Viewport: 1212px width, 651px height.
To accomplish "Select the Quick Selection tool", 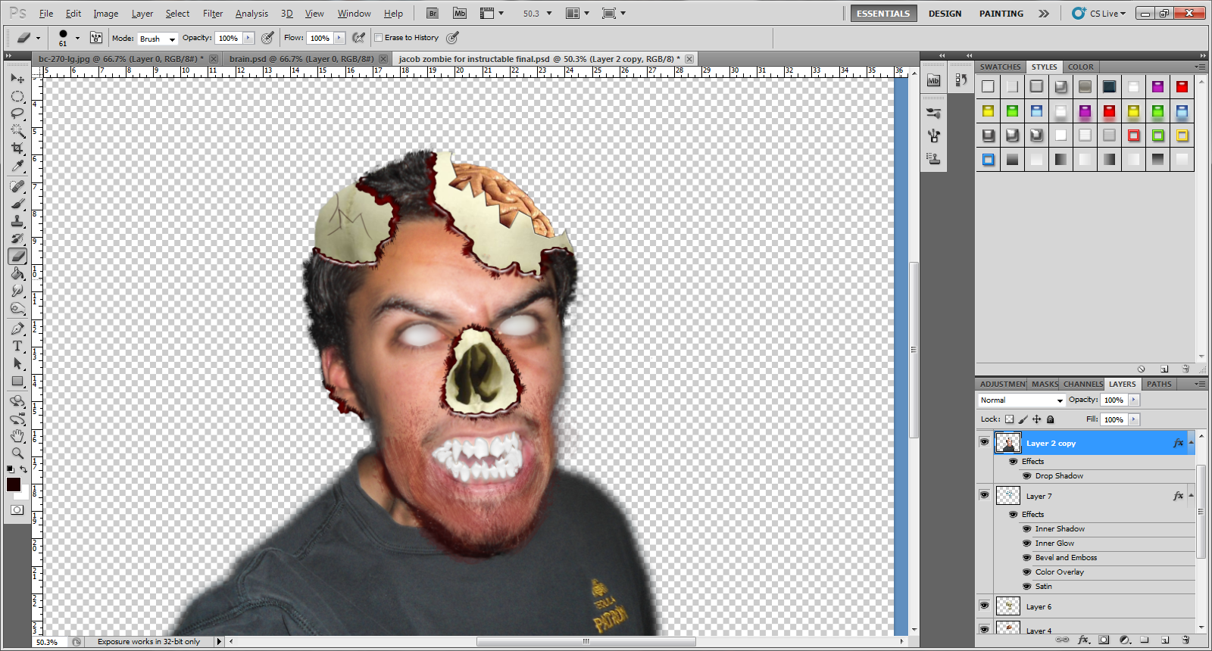I will pos(17,131).
